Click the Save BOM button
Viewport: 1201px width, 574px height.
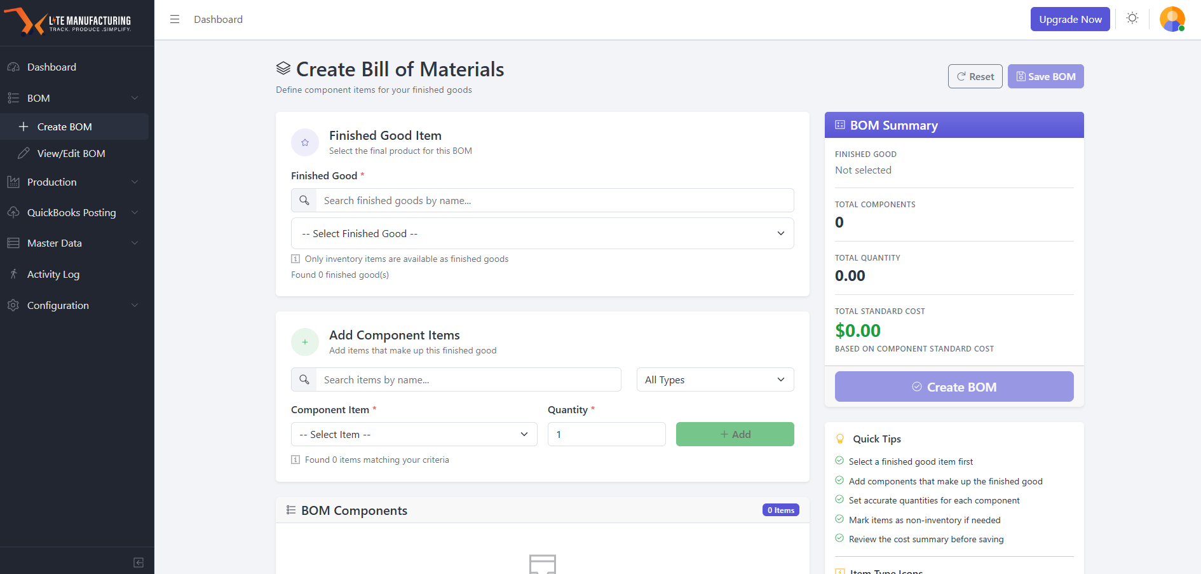(1046, 76)
